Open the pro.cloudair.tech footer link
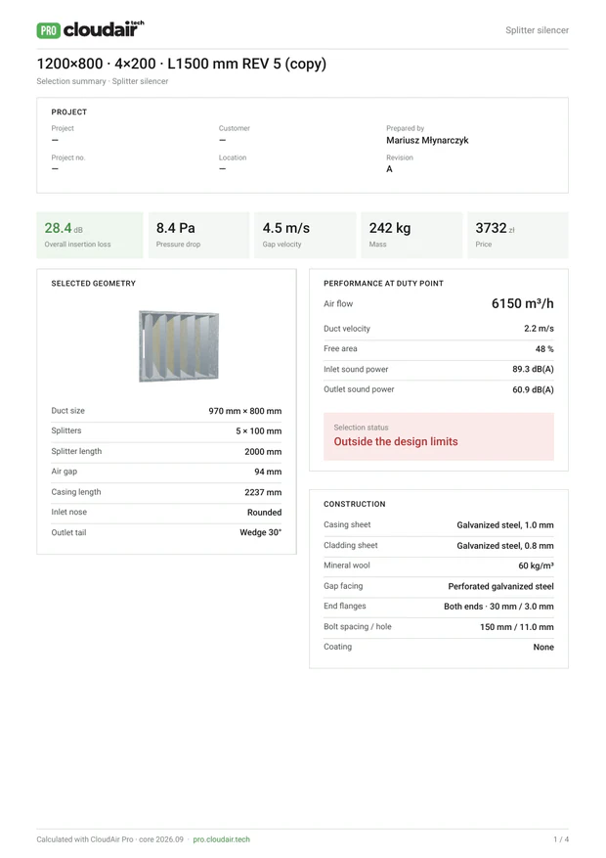This screenshot has width=606, height=858. 221,838
